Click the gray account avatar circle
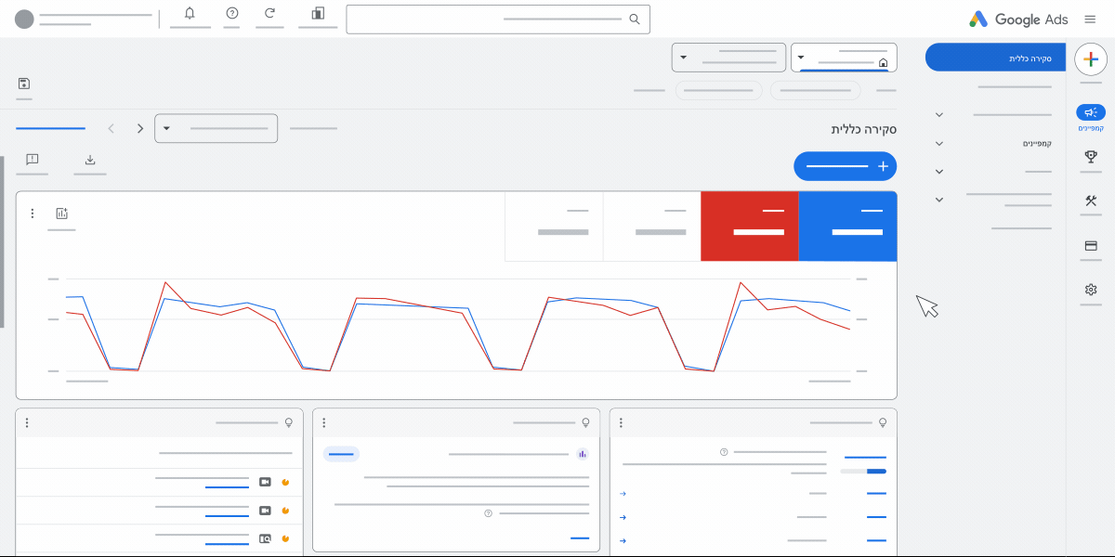This screenshot has height=557, width=1115. point(25,19)
